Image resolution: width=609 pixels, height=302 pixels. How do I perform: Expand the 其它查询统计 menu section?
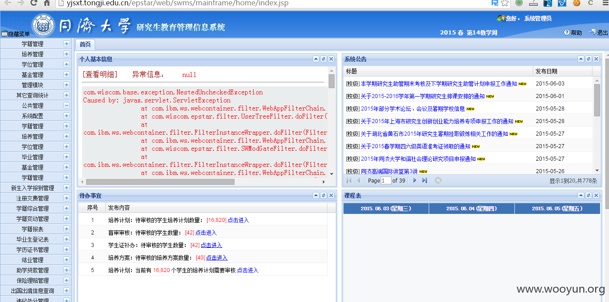pos(66,95)
